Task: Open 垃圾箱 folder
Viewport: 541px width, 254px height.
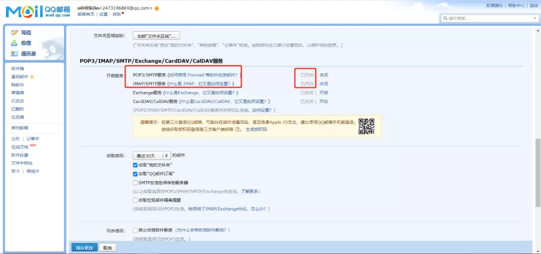Action: (x=18, y=117)
